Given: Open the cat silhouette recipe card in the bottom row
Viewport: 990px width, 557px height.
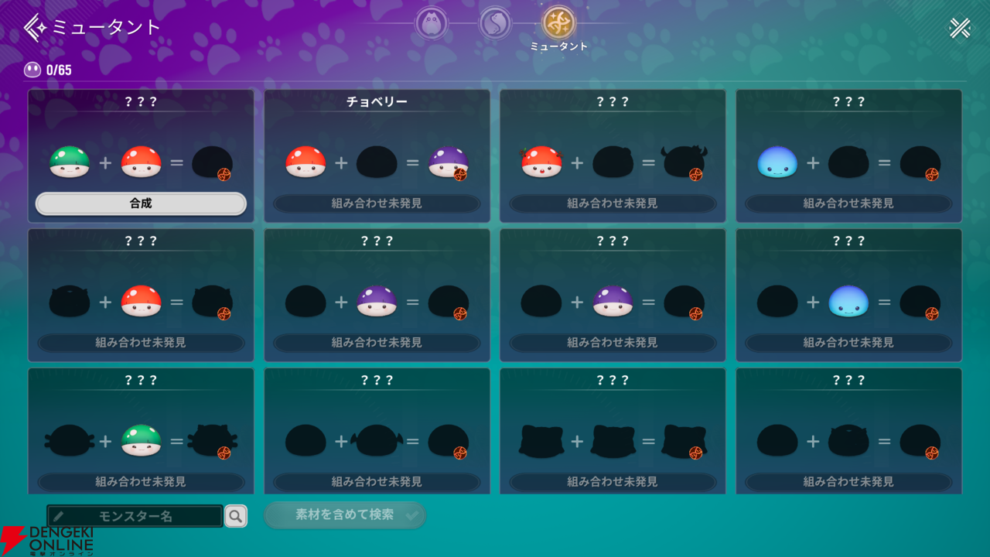Looking at the screenshot, I should click(x=613, y=430).
